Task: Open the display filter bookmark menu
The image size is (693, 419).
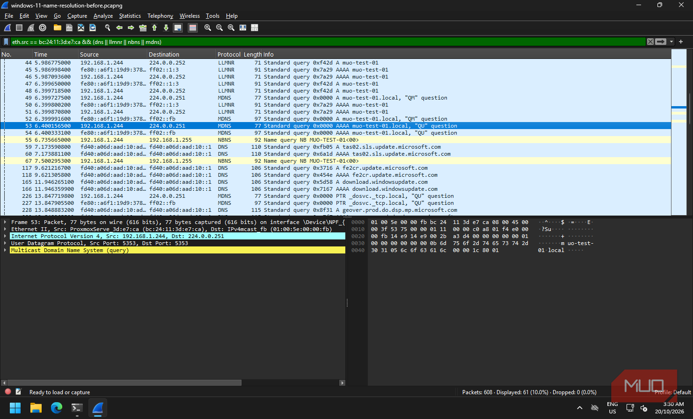Action: click(6, 42)
